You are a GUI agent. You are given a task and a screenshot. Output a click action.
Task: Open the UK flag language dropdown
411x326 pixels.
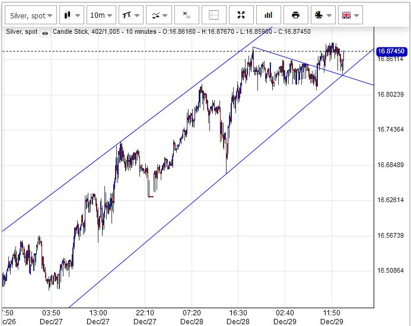tap(350, 15)
